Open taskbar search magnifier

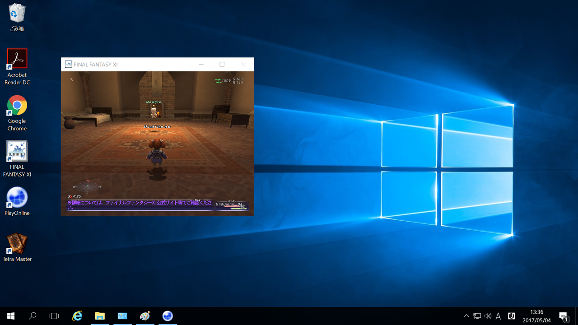click(x=33, y=316)
